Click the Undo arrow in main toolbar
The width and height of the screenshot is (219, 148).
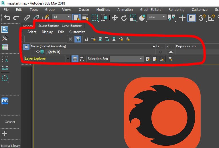[7, 18]
